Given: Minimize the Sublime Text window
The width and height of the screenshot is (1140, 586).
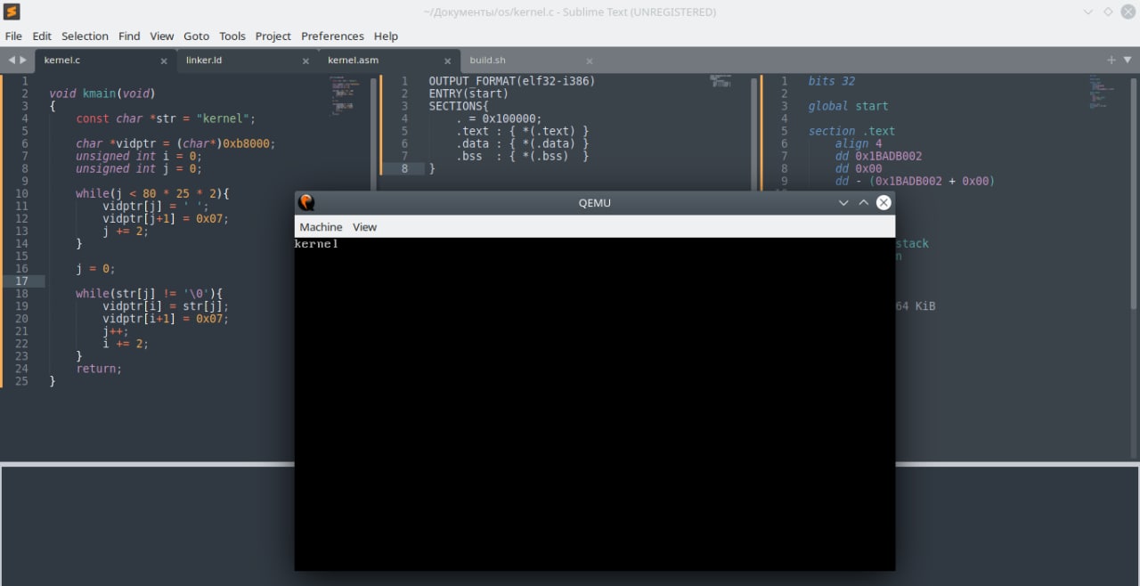Looking at the screenshot, I should (x=1088, y=12).
